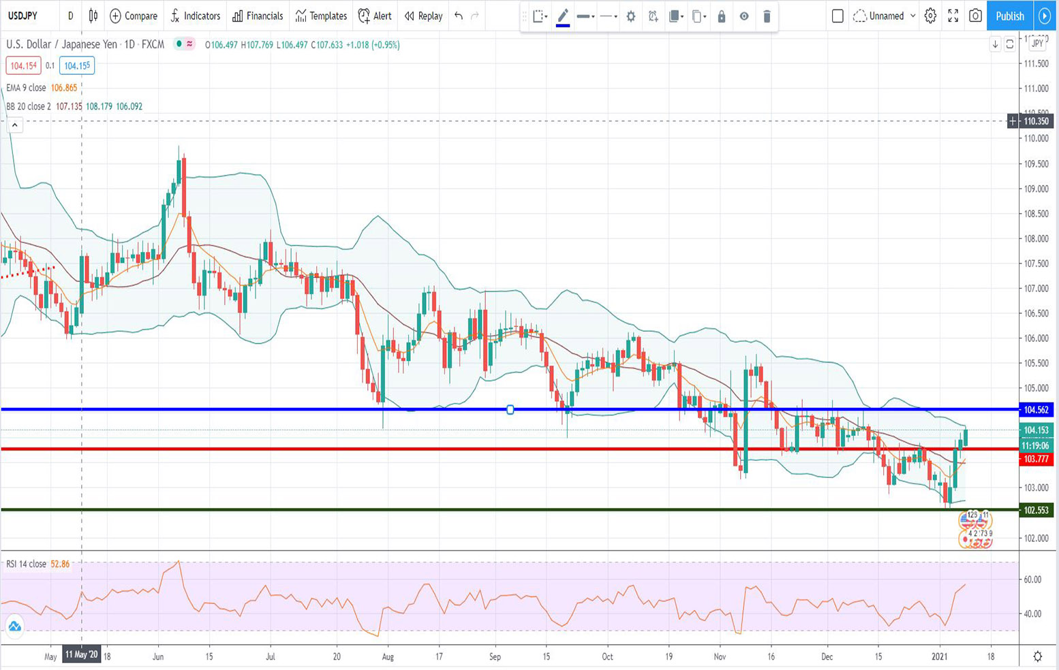
Task: Open the Indicators menu
Action: coord(196,16)
